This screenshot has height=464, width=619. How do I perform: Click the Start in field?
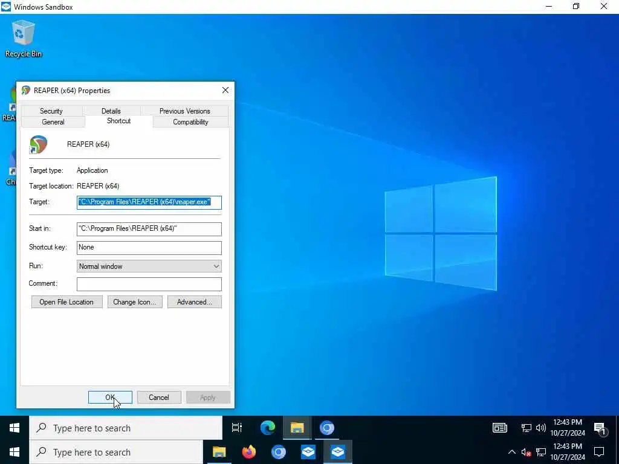point(149,229)
